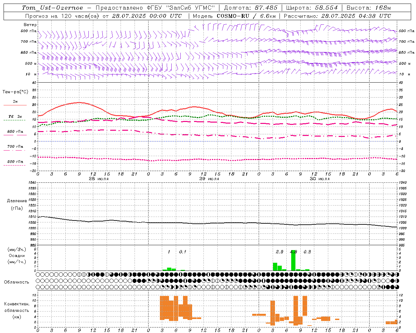Click the 'Осадки' precipitation label
The height and width of the screenshot is (333, 416).
(x=17, y=256)
